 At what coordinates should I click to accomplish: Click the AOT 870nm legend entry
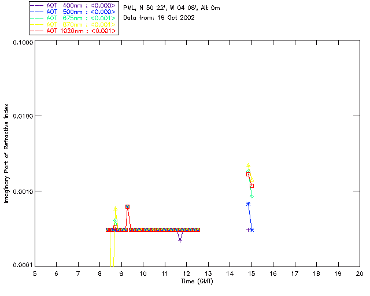(73, 24)
